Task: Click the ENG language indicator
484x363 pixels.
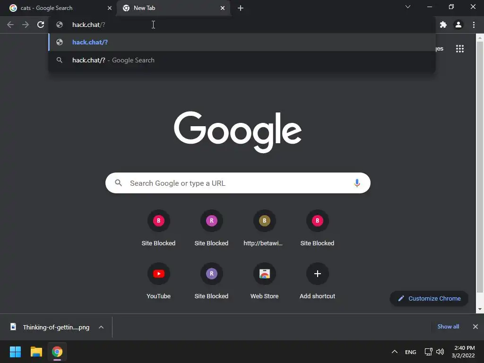Action: pyautogui.click(x=411, y=352)
